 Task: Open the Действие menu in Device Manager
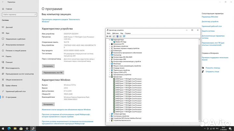[x=115, y=33]
